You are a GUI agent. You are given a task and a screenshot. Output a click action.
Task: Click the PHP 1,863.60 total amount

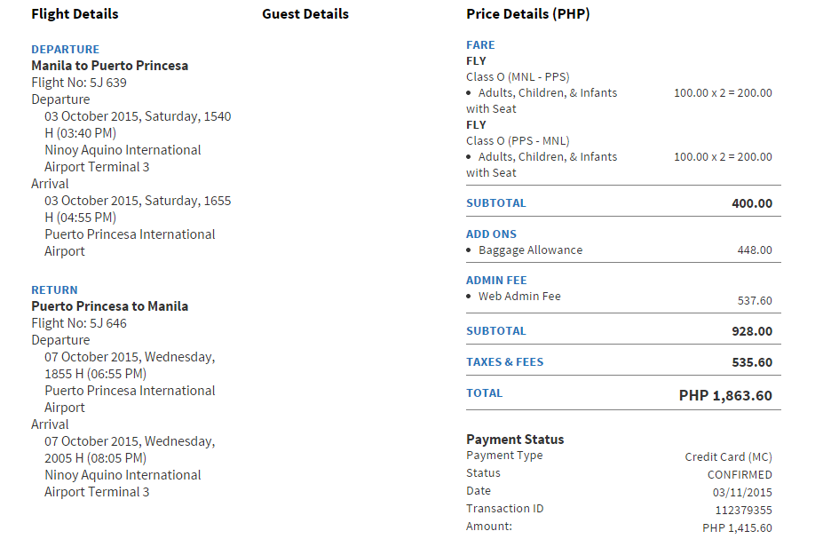tap(724, 395)
